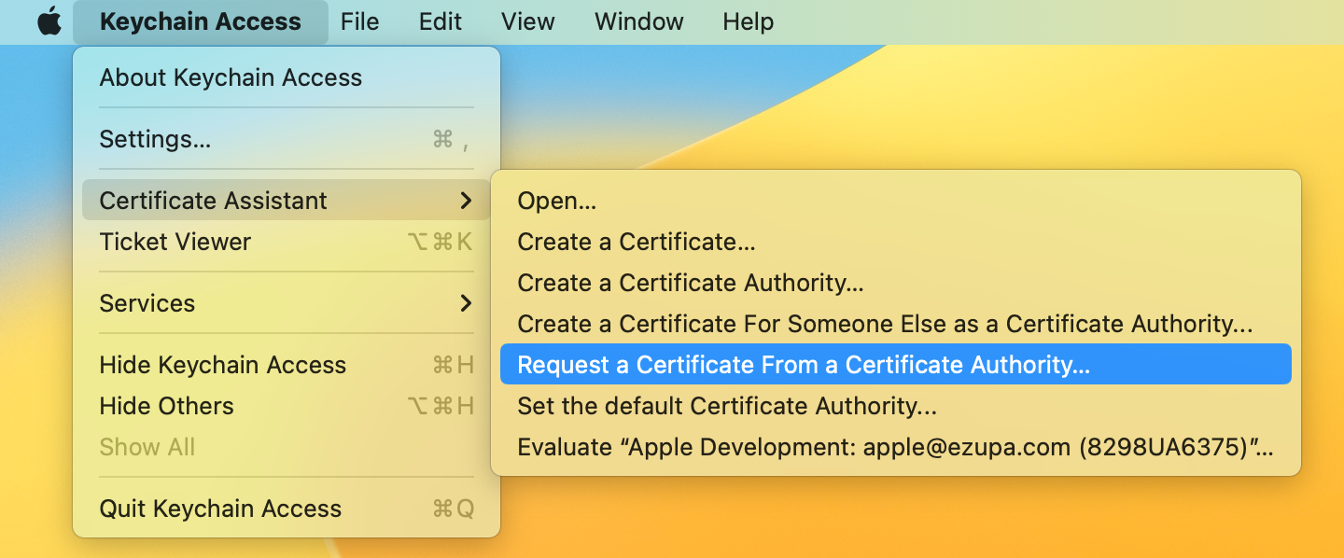Screen dimensions: 1344x558
Task: Expand the Certificate Assistant submenu
Action: [x=287, y=201]
